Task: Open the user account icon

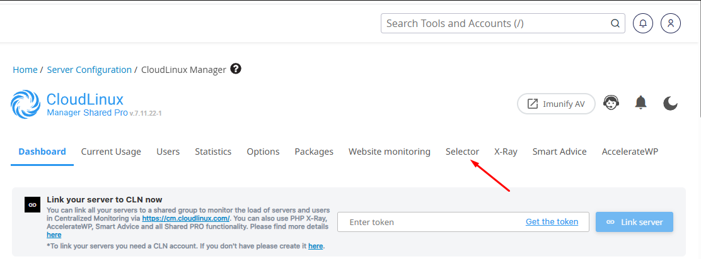Action: 670,23
